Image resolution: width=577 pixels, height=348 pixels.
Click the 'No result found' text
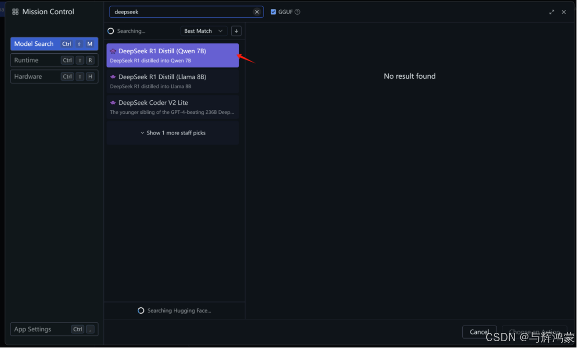410,76
